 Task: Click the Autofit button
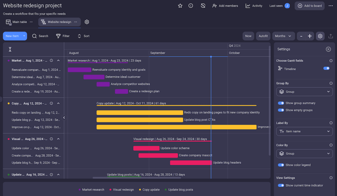tap(263, 36)
